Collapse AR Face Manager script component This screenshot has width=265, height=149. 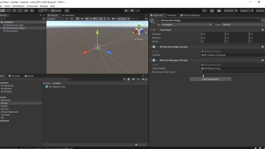tap(151, 60)
